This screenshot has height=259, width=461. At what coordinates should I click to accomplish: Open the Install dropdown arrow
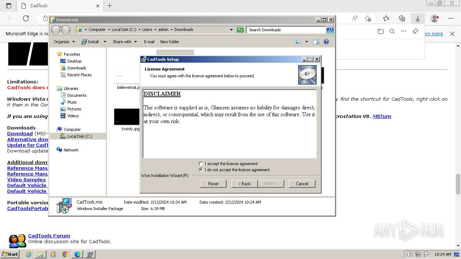[105, 42]
